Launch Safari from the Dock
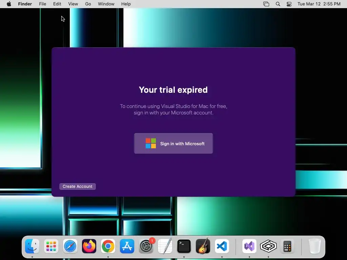The height and width of the screenshot is (260, 347). (x=70, y=246)
